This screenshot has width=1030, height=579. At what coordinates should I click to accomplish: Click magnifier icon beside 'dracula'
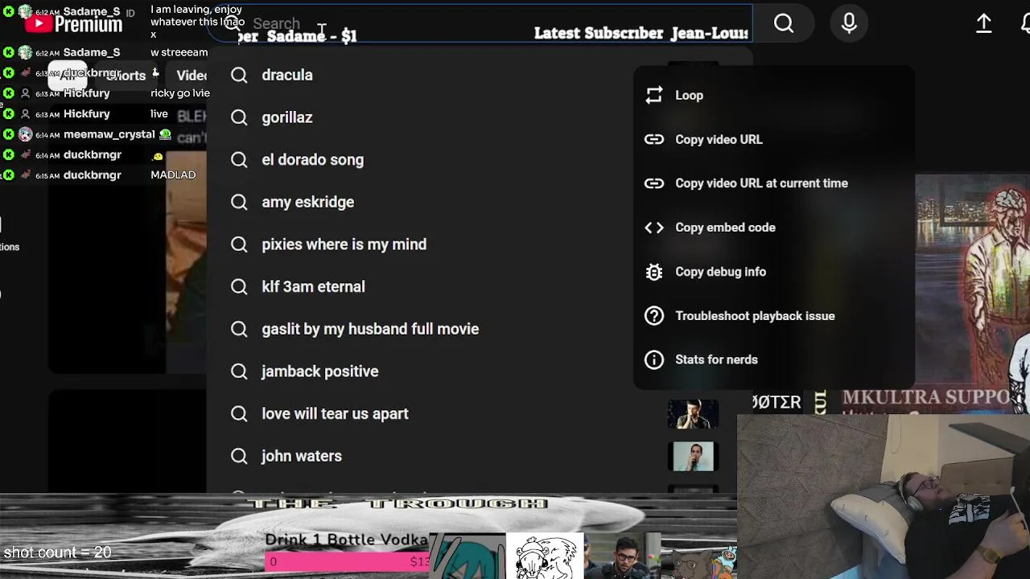tap(239, 75)
